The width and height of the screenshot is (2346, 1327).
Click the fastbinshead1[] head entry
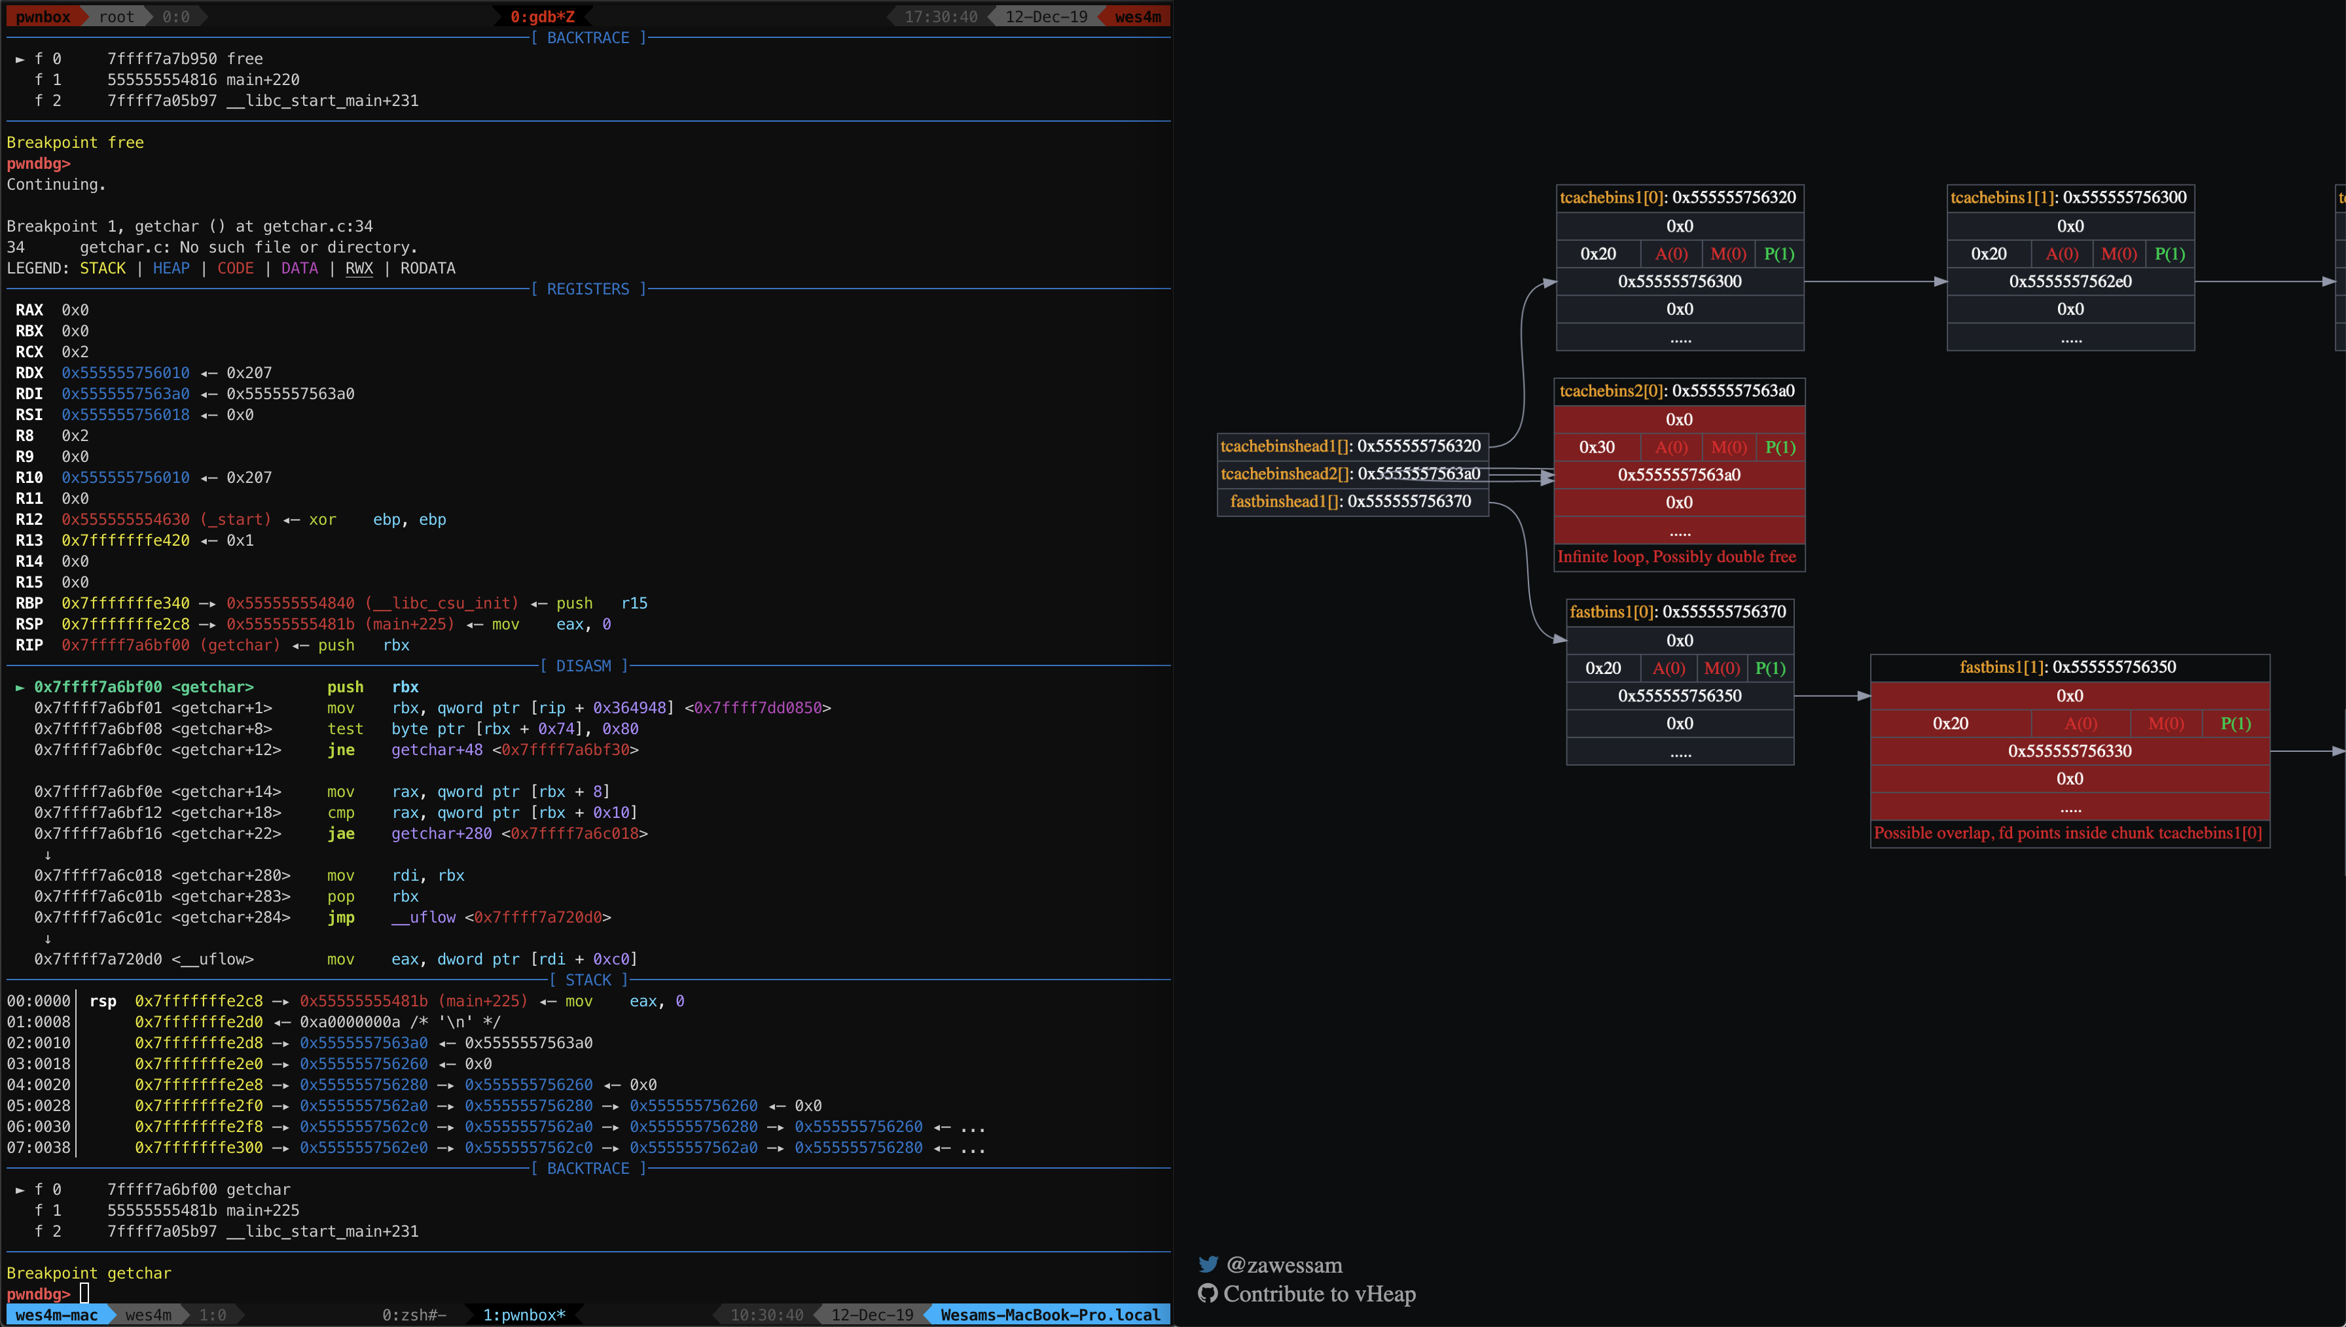1351,501
